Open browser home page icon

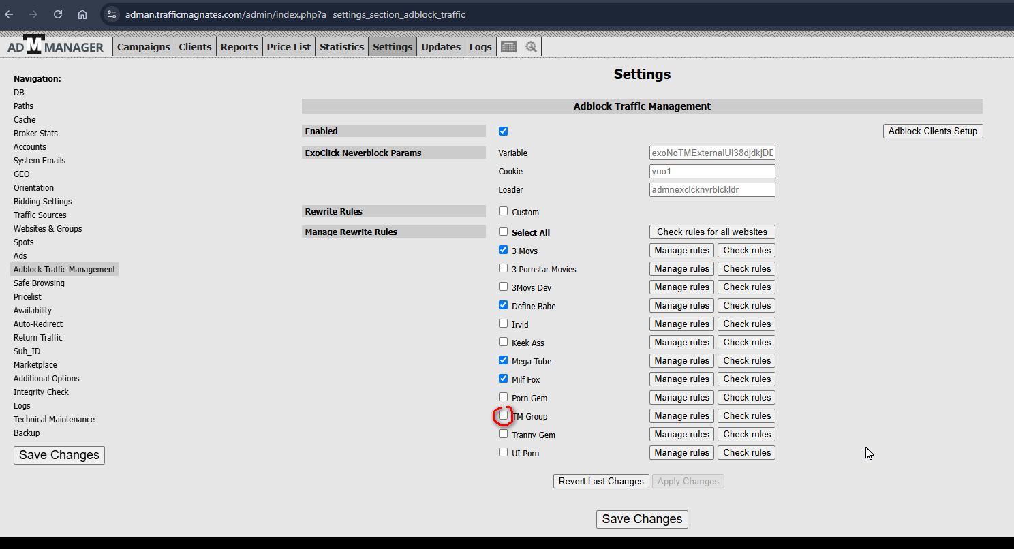(x=82, y=14)
